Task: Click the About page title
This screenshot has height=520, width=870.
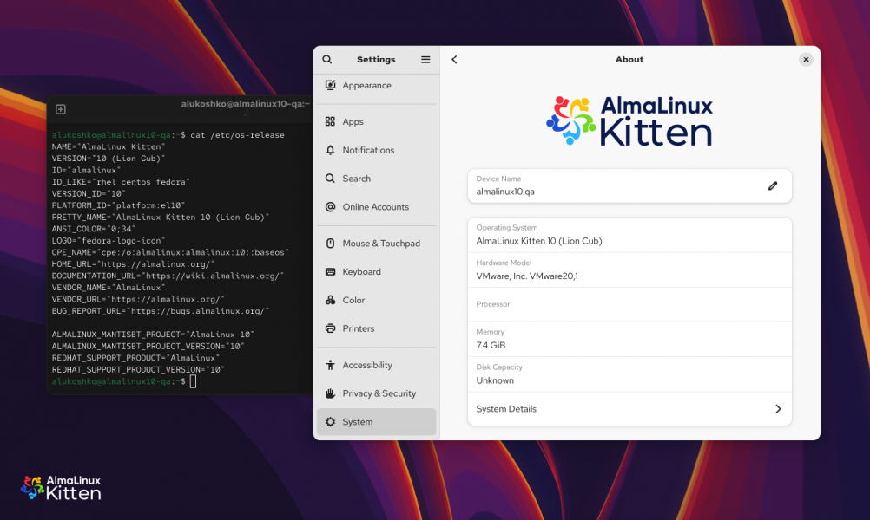Action: click(629, 59)
